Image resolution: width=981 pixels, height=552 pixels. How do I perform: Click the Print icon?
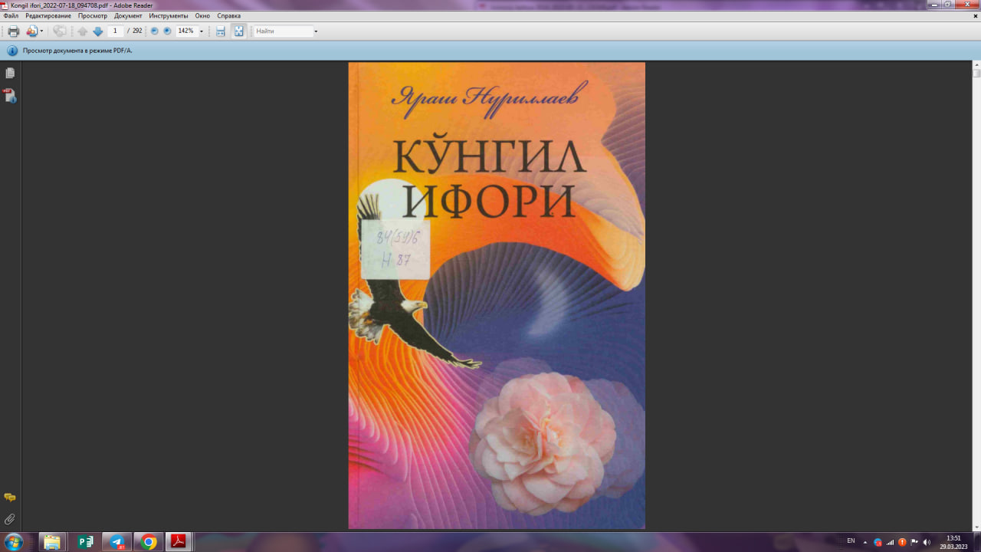point(13,31)
